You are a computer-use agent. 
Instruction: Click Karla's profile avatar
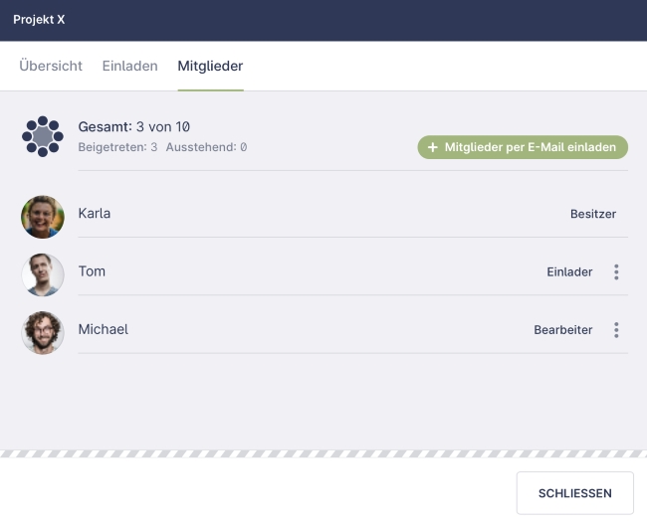pos(43,216)
